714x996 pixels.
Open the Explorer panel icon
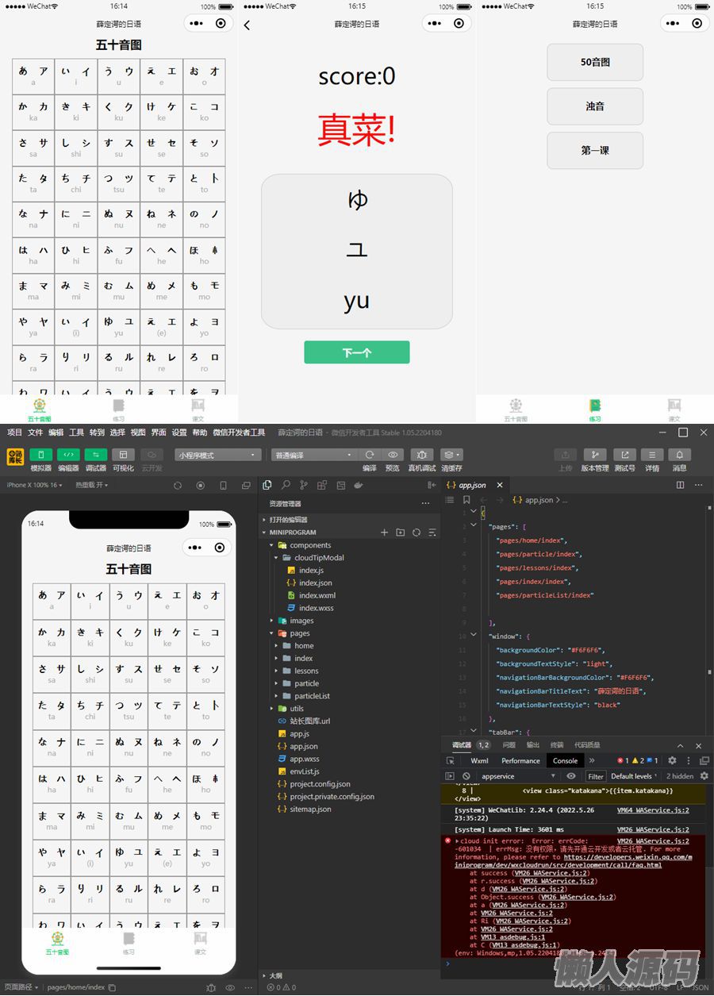(x=267, y=485)
